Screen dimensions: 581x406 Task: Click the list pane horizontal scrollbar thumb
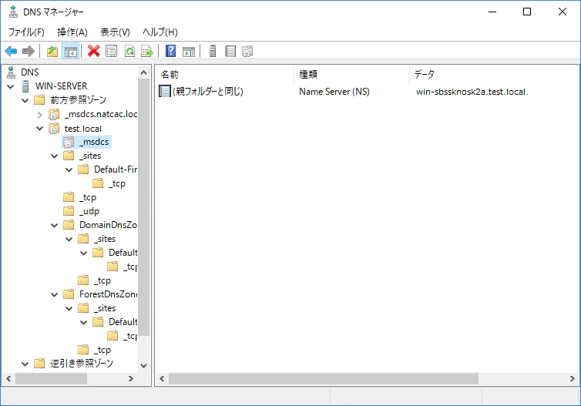(324, 378)
